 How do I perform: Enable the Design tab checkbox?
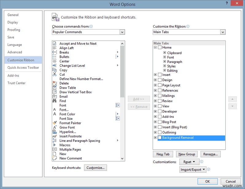[x=159, y=80]
